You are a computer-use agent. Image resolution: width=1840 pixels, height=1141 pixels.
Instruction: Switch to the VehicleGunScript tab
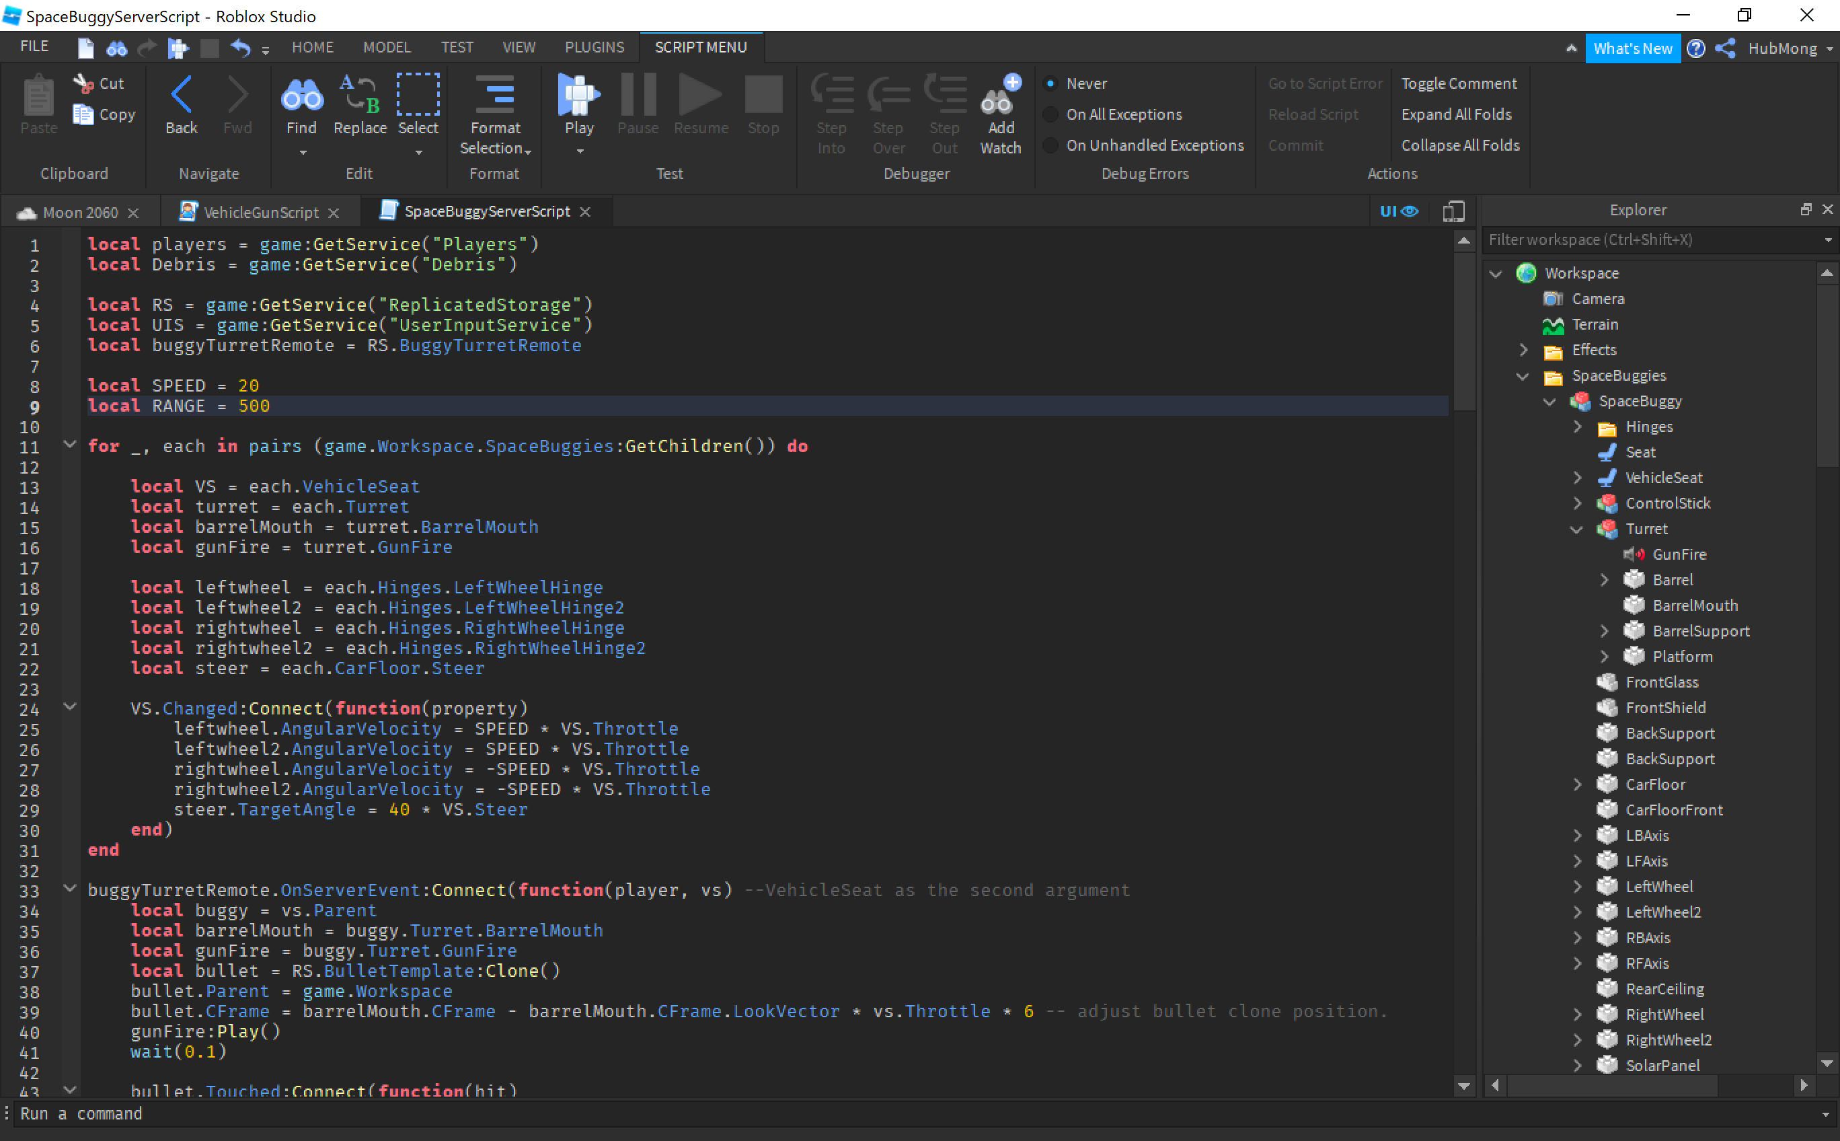(260, 213)
